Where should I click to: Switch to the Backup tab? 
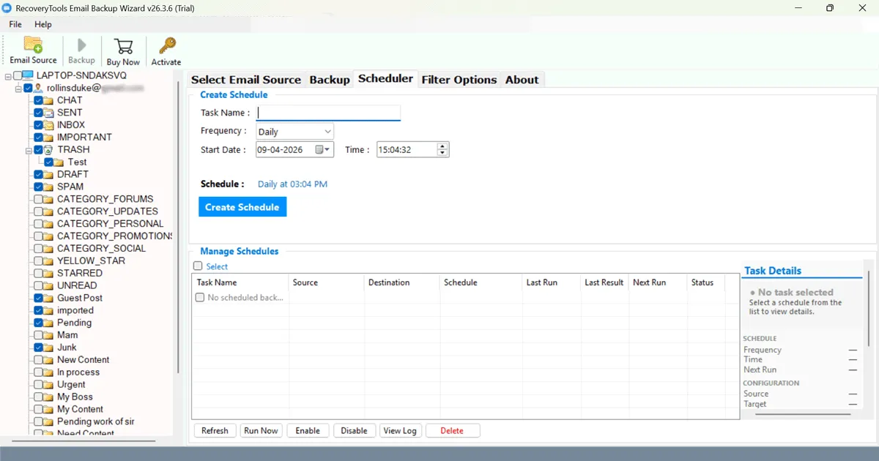[x=330, y=80]
